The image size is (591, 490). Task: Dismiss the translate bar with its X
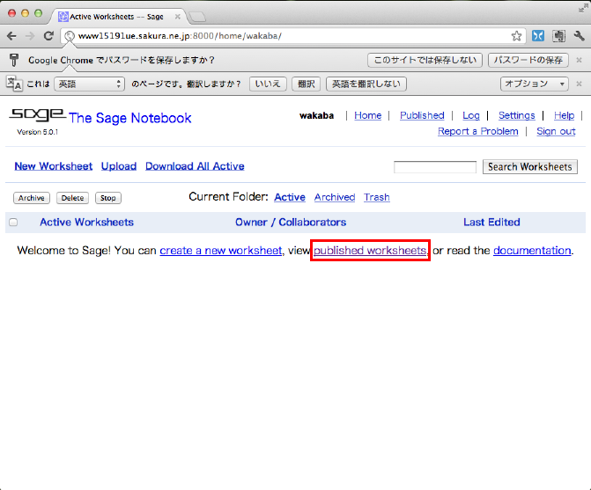tap(579, 84)
